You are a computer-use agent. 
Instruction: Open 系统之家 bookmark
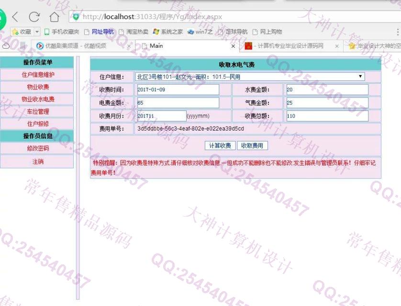click(168, 32)
